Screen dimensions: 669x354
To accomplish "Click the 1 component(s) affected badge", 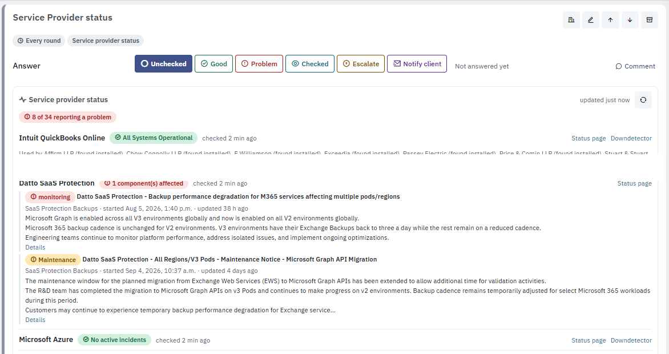I will 144,183.
